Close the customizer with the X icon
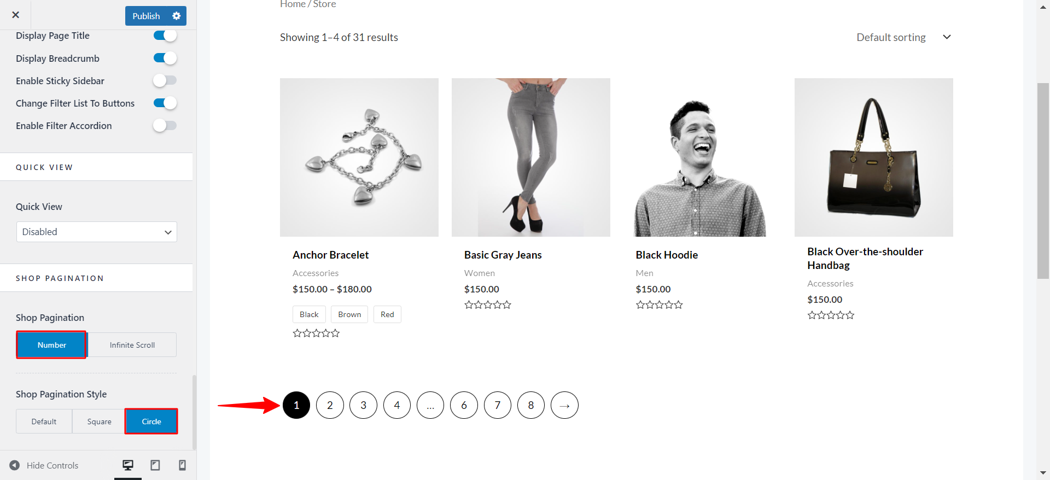This screenshot has width=1050, height=480. [15, 15]
